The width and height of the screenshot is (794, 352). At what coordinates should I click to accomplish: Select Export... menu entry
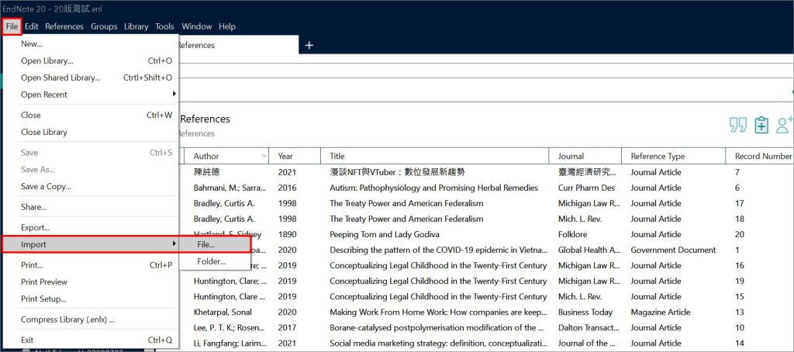91,228
